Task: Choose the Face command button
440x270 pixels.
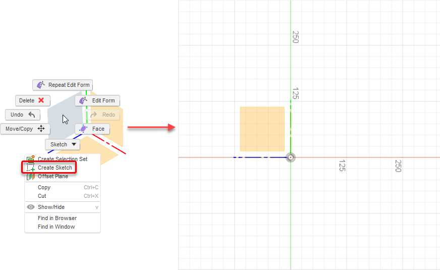Action: (92, 129)
